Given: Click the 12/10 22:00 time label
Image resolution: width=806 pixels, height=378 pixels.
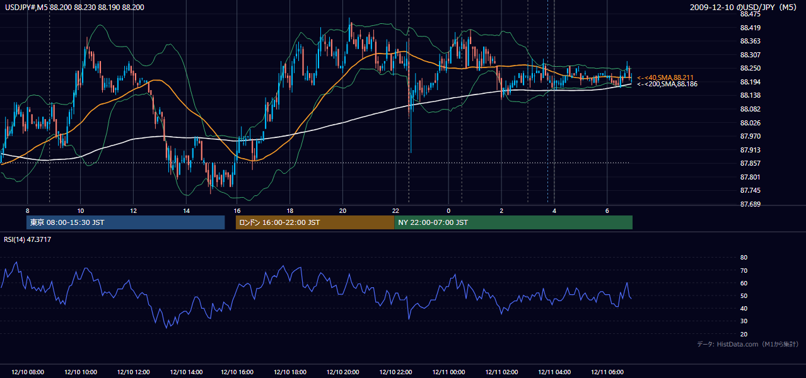Looking at the screenshot, I should (395, 372).
